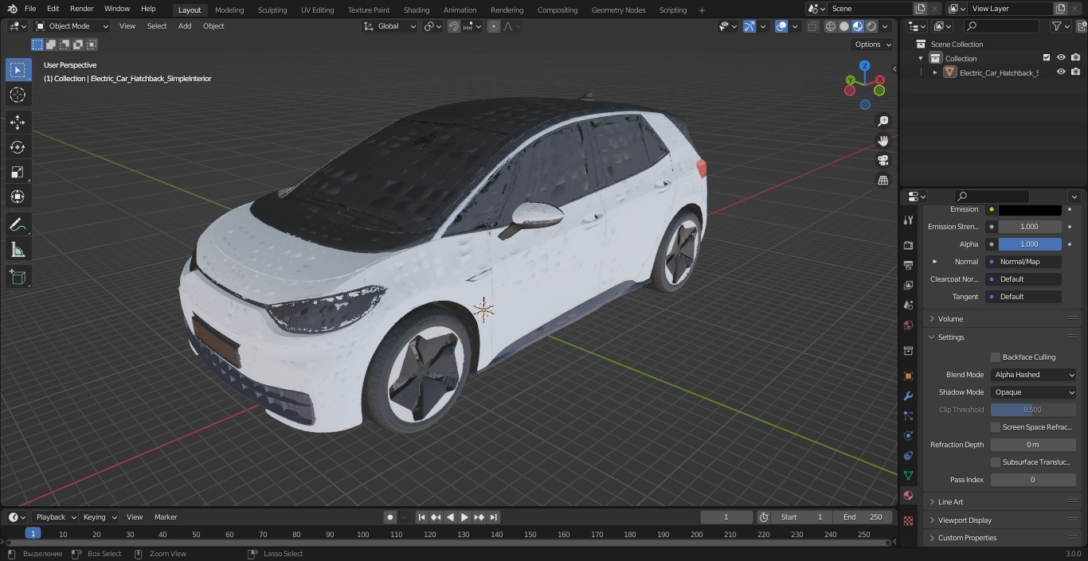1088x561 pixels.
Task: Switch to rendered viewport shading
Action: click(871, 26)
